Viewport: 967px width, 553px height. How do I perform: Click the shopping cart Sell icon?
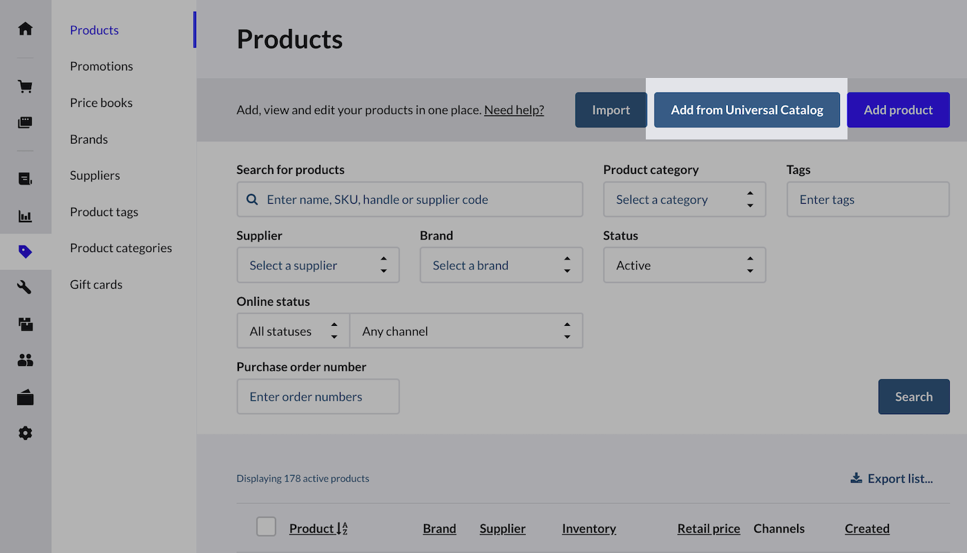26,87
